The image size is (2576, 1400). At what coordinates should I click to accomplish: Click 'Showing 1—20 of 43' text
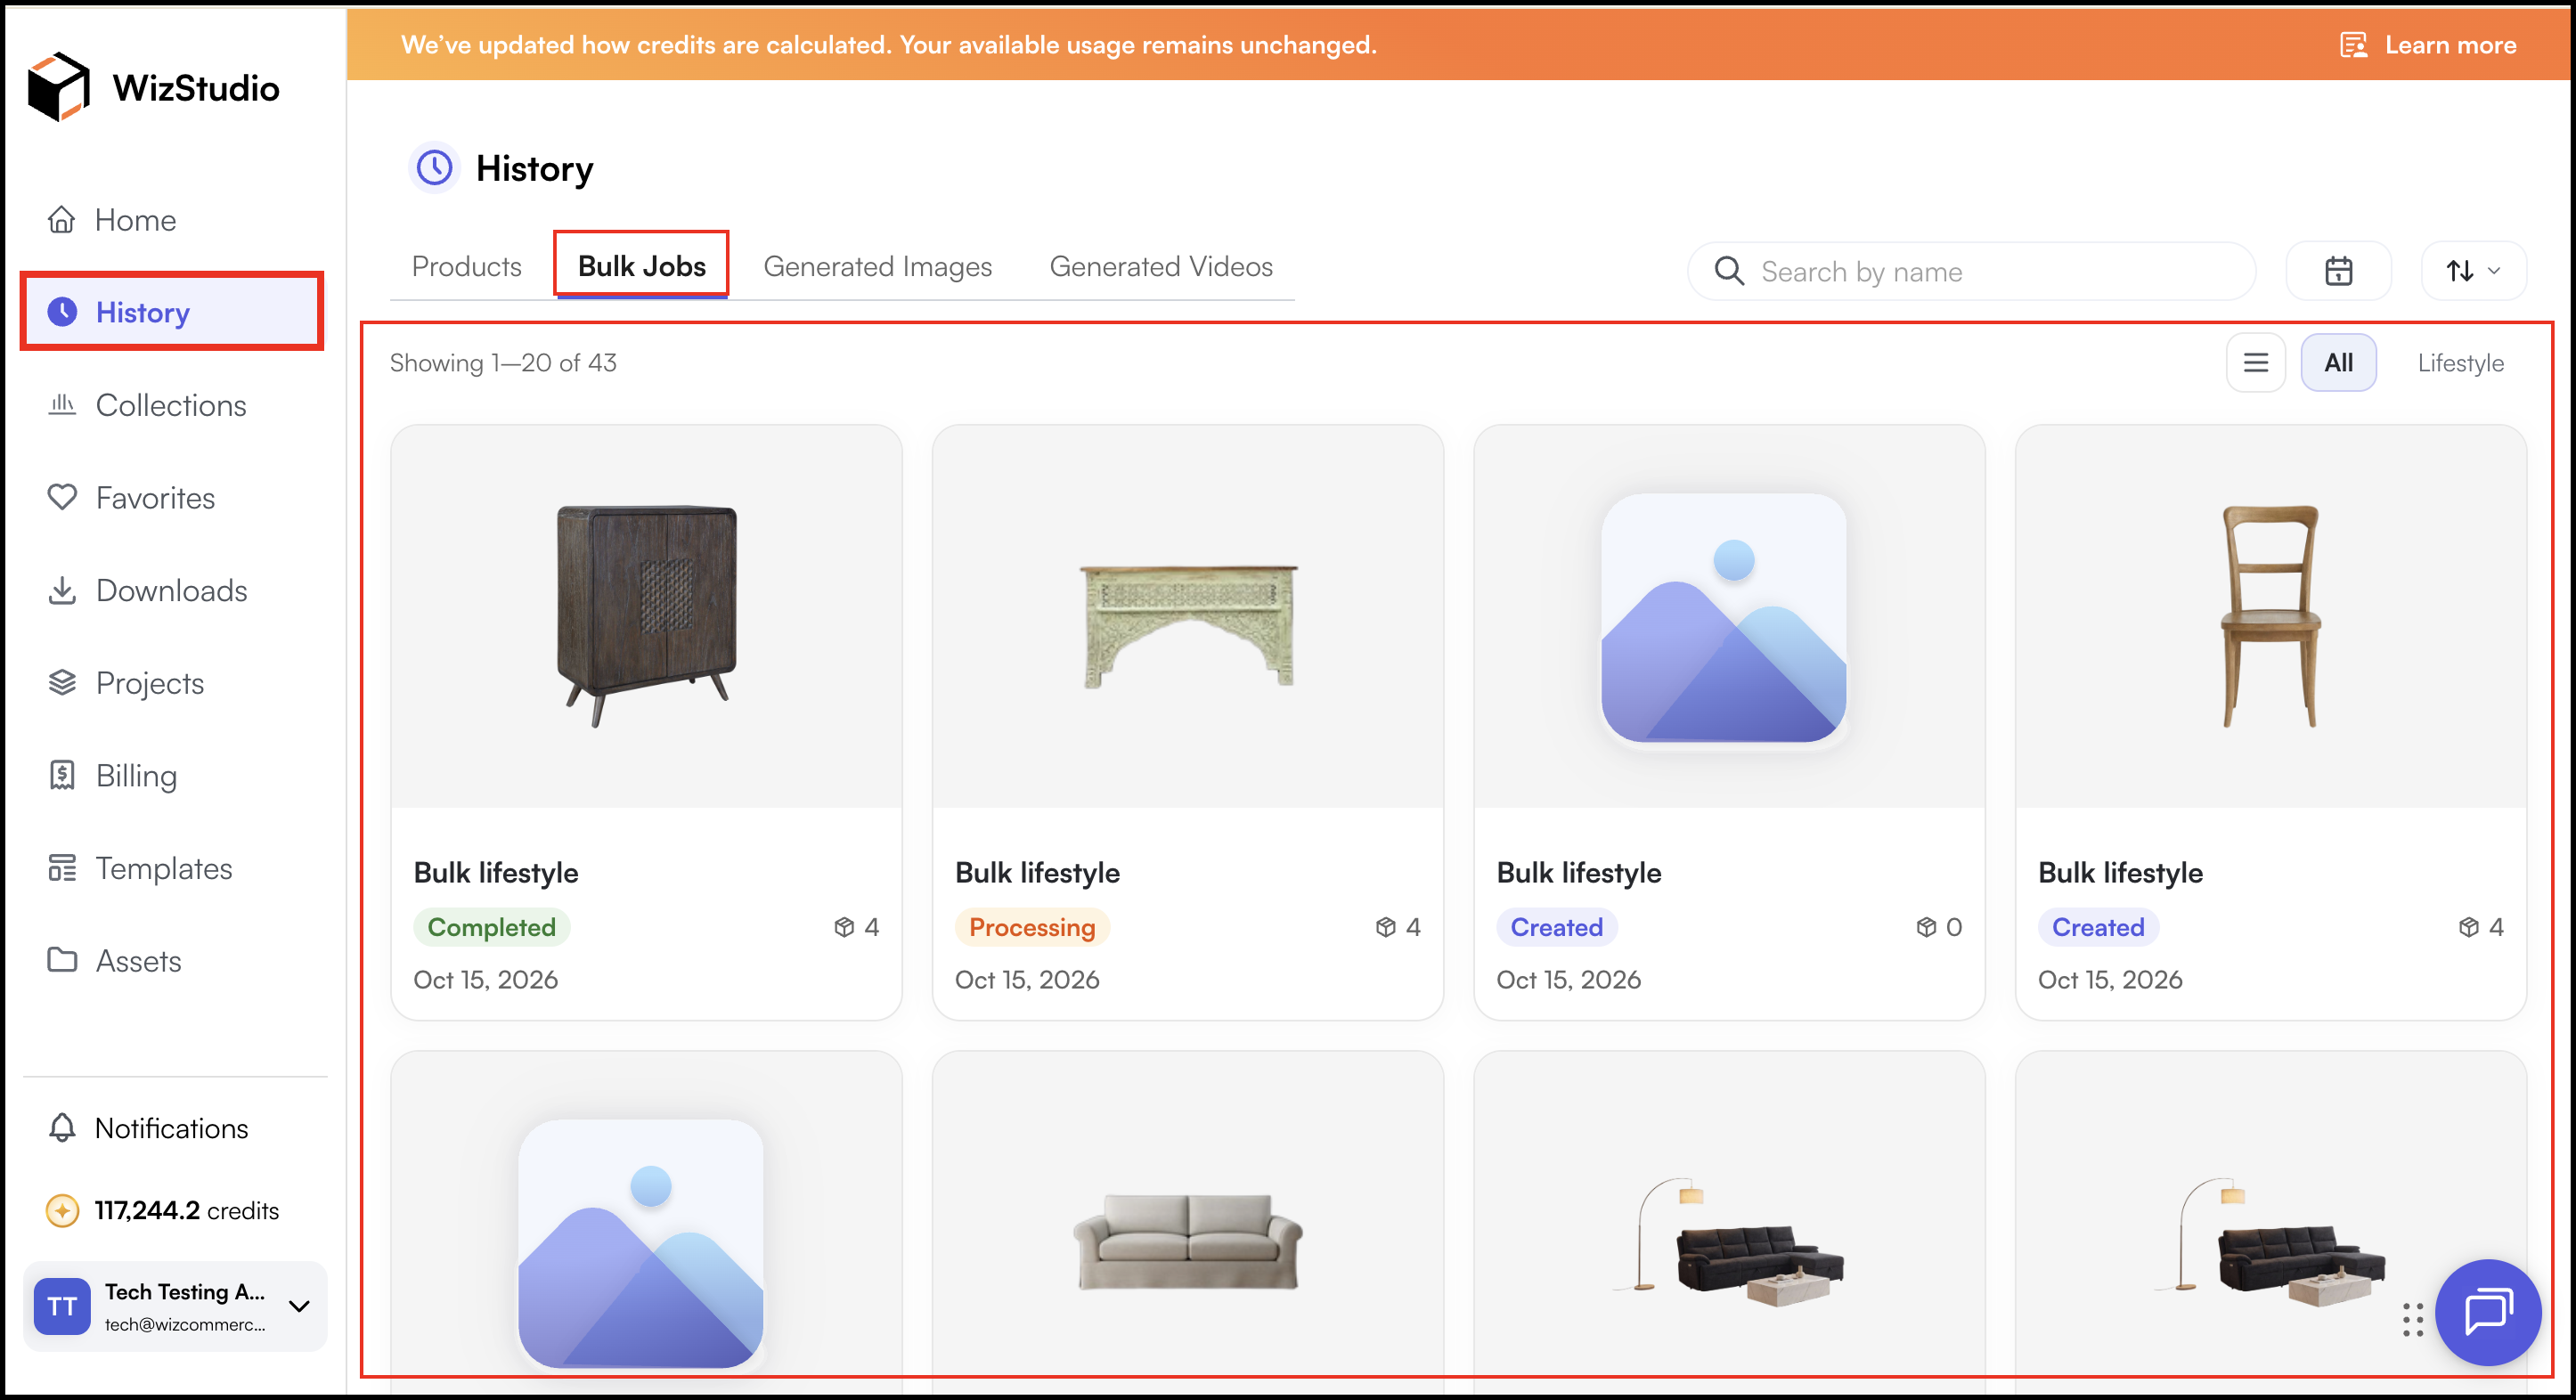coord(503,363)
